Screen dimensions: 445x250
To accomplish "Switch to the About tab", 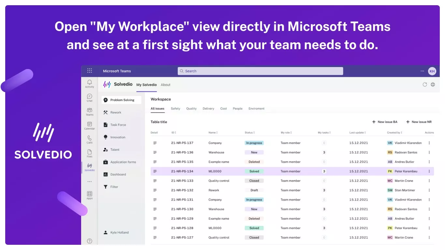I will click(x=165, y=85).
